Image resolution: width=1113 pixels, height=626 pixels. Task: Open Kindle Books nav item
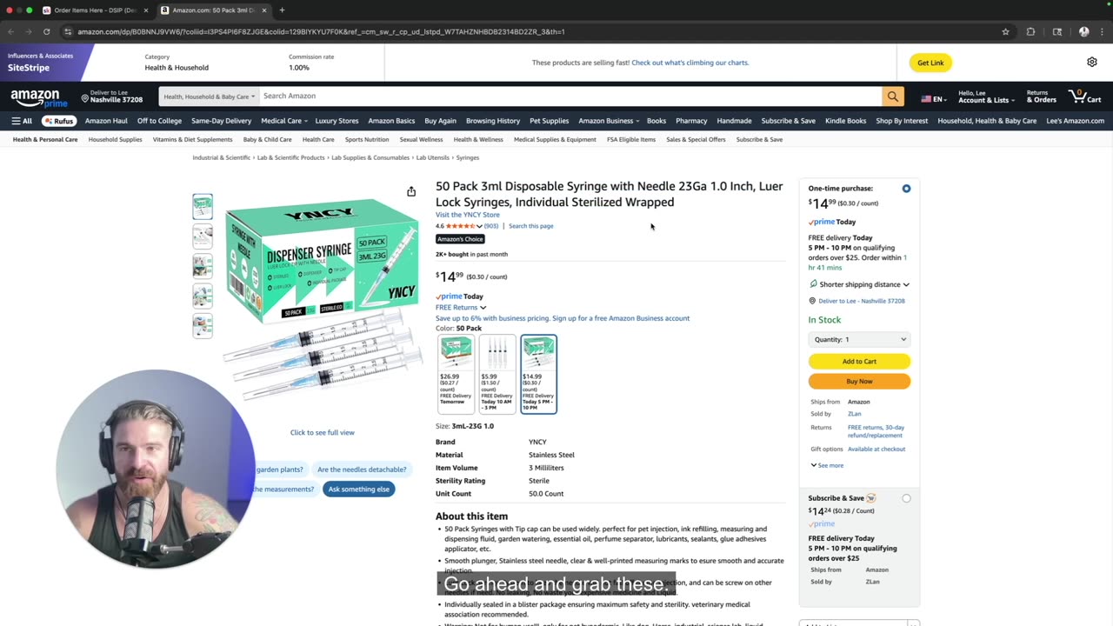click(x=845, y=121)
